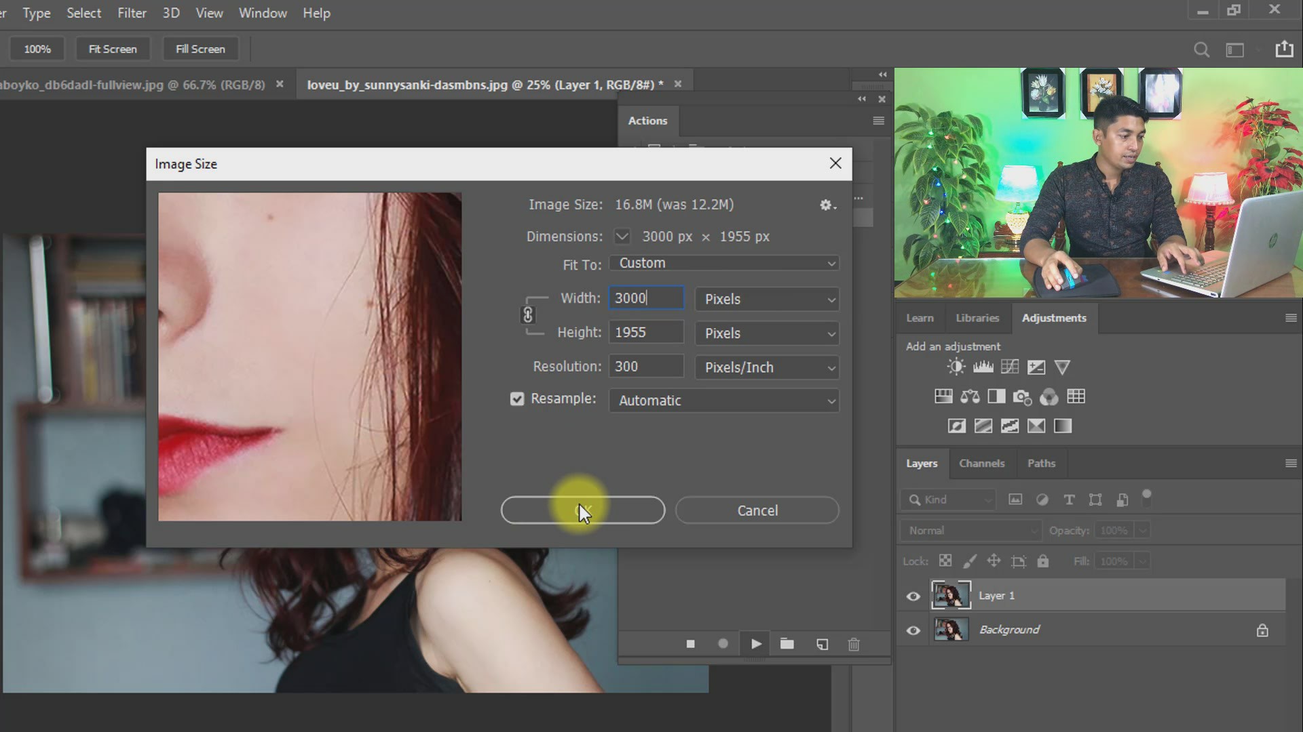Click the Brightness/Contrast adjustment icon
Viewport: 1303px width, 732px height.
click(956, 367)
